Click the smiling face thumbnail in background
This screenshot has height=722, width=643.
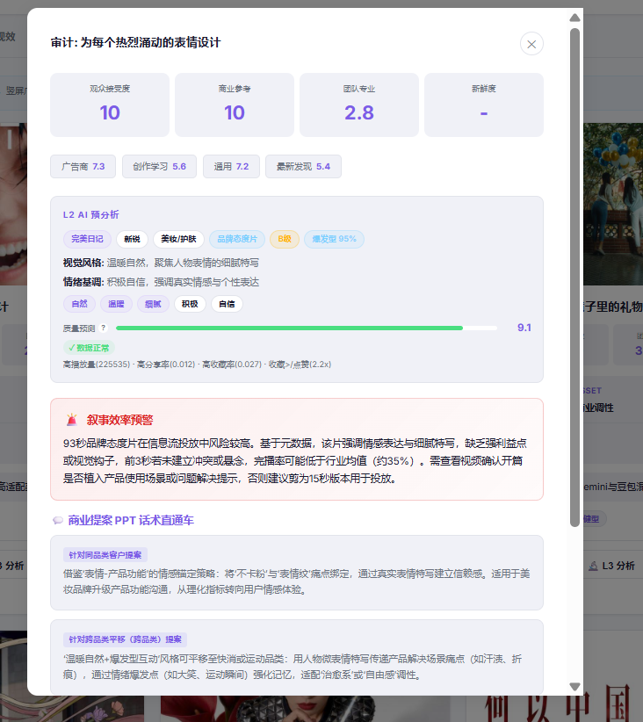pyautogui.click(x=13, y=204)
